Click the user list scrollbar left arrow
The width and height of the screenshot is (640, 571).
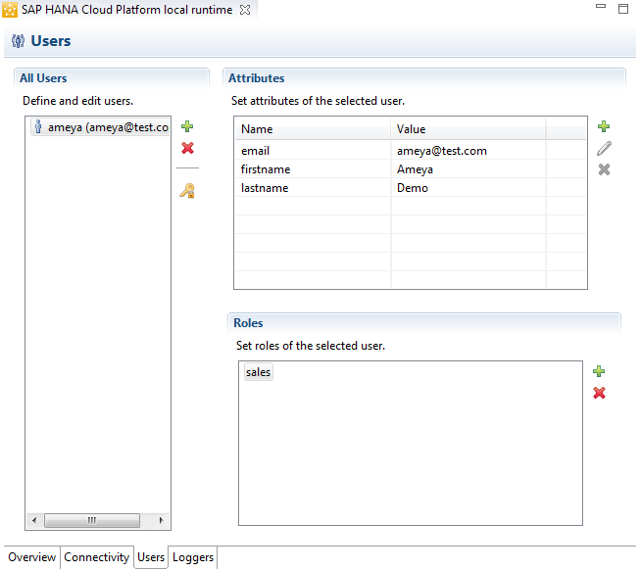pyautogui.click(x=34, y=520)
